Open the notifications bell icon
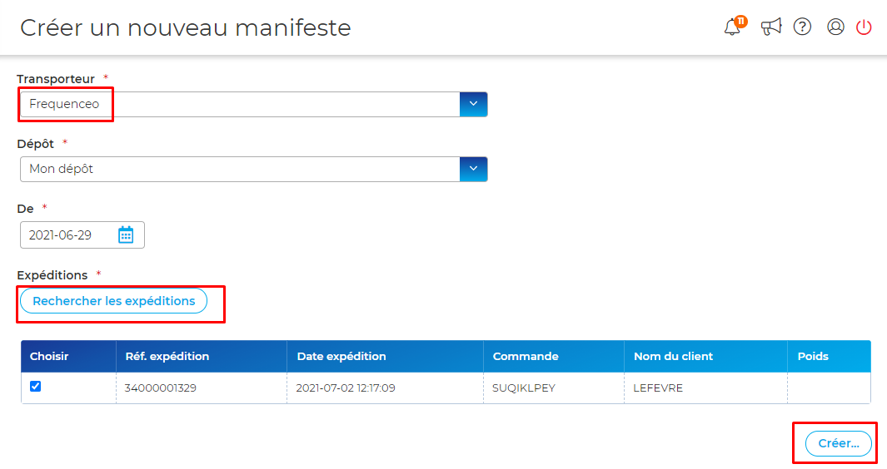This screenshot has height=469, width=887. (732, 27)
